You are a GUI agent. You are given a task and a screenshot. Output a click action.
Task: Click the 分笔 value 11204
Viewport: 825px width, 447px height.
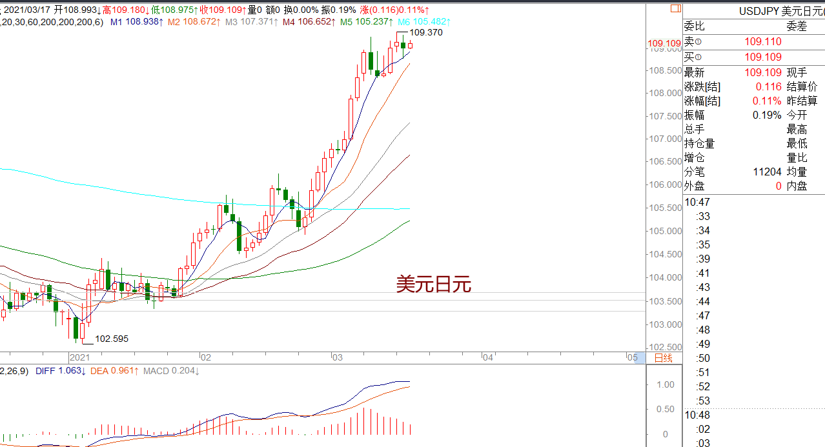point(767,172)
